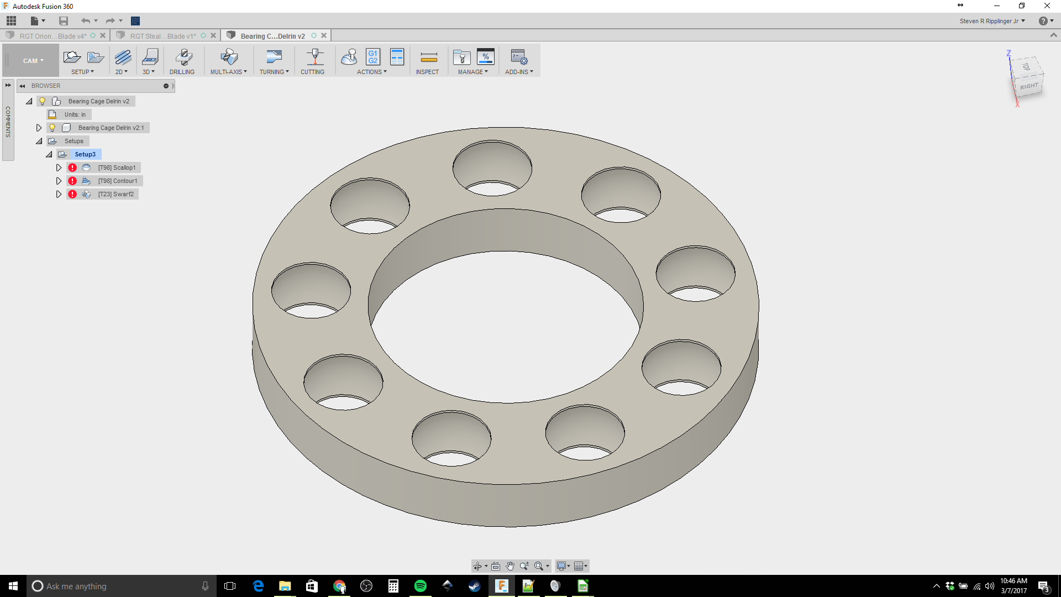Click the Inspect measure ruler icon

click(x=429, y=57)
